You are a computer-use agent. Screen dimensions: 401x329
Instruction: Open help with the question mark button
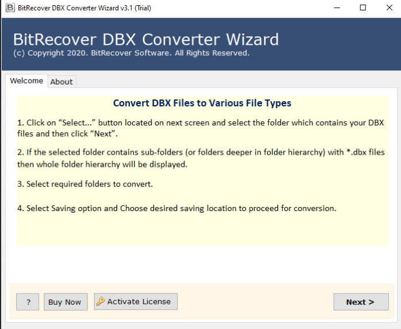coord(28,302)
